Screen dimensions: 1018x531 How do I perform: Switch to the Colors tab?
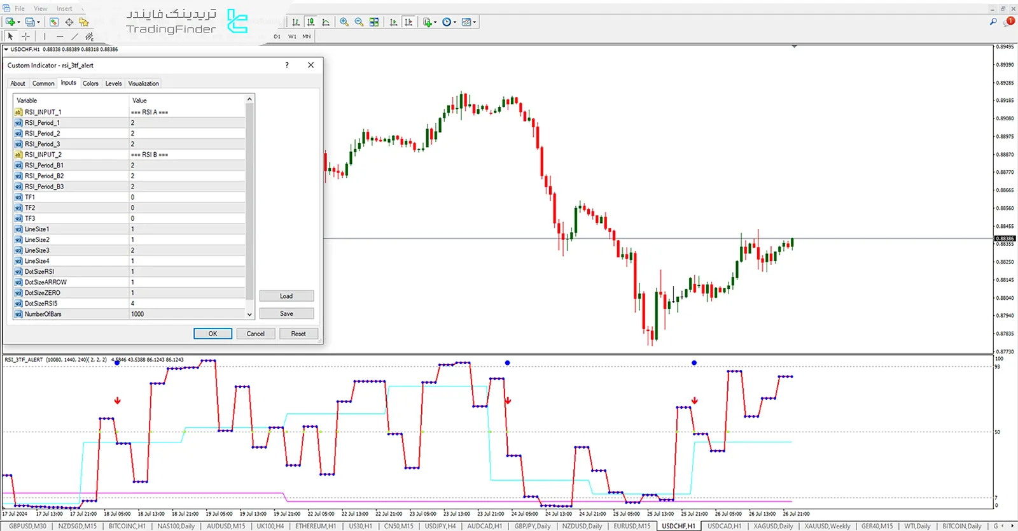tap(90, 83)
